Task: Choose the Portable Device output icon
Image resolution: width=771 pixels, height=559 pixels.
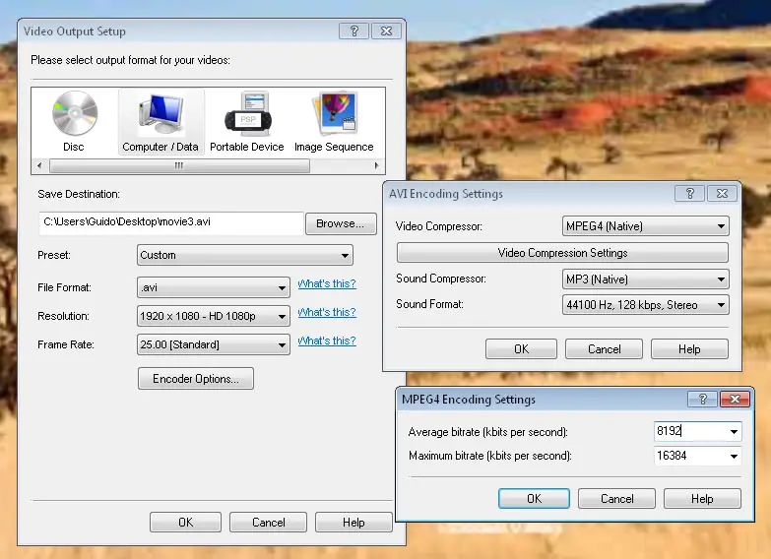Action: pos(247,122)
